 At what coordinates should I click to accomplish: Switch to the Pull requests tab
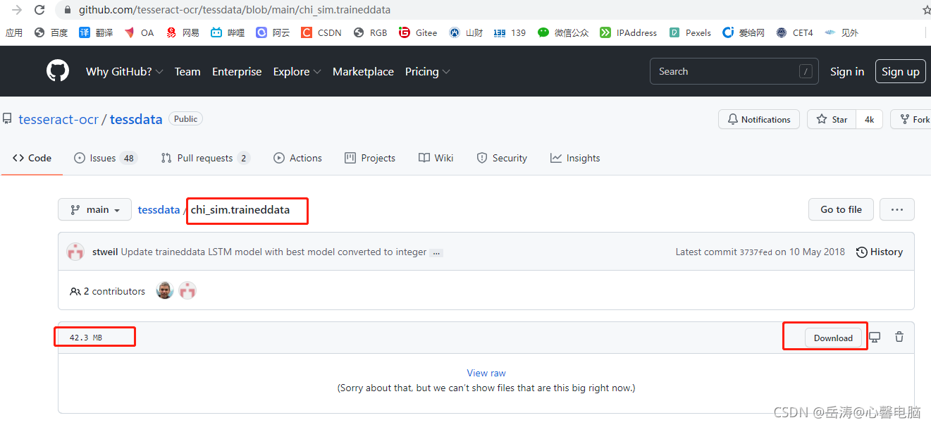pyautogui.click(x=205, y=158)
